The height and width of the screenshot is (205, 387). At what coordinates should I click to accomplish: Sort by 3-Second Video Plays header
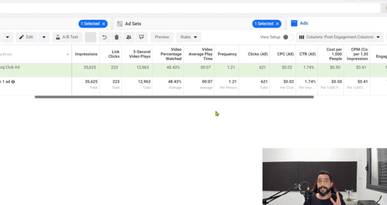[x=140, y=54]
